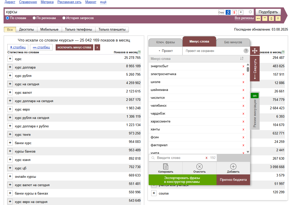The image size is (292, 205).
Task: Add 'курс евро' using its plus button
Action: [10, 109]
